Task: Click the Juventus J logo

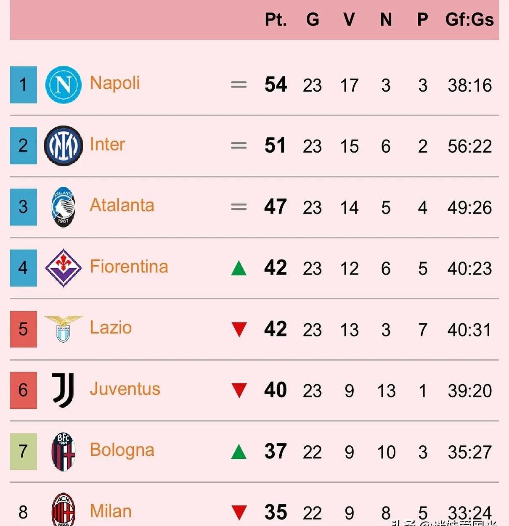Action: click(63, 390)
